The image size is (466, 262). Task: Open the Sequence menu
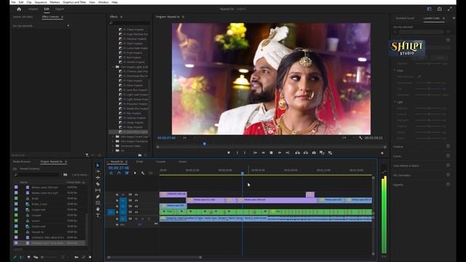[x=41, y=2]
